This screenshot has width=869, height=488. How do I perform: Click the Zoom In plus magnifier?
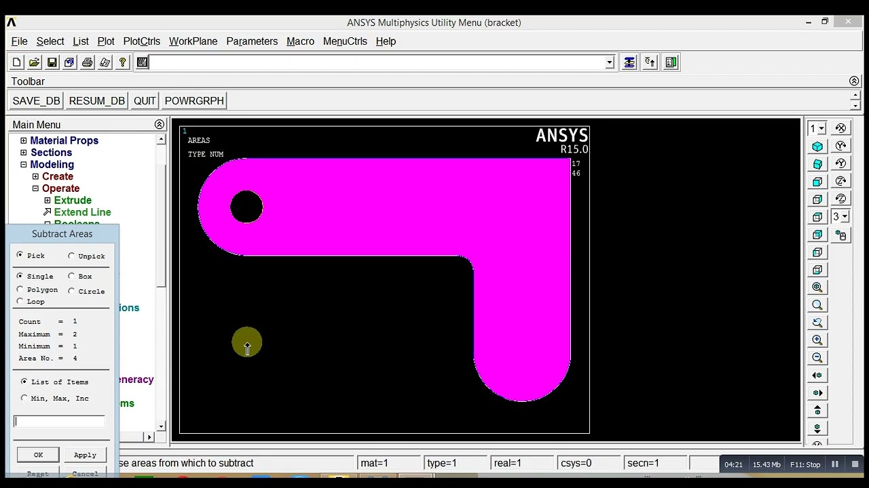[817, 340]
